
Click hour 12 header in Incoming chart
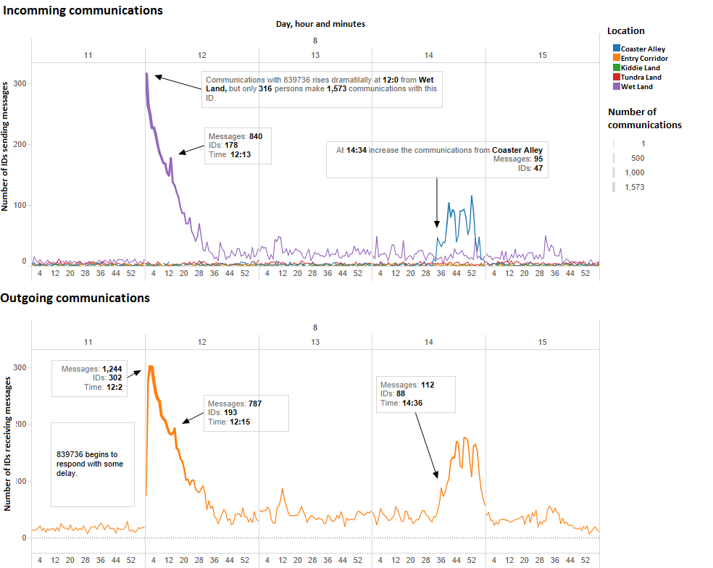(201, 55)
